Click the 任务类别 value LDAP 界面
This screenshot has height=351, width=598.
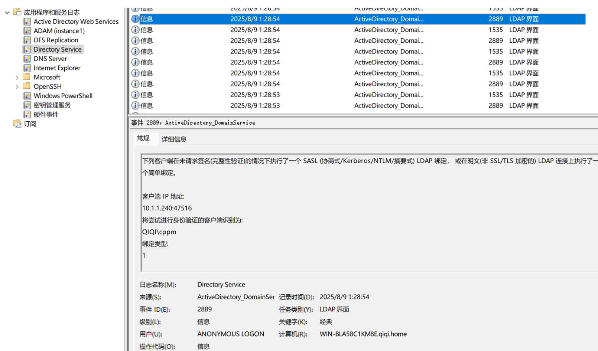pyautogui.click(x=334, y=309)
